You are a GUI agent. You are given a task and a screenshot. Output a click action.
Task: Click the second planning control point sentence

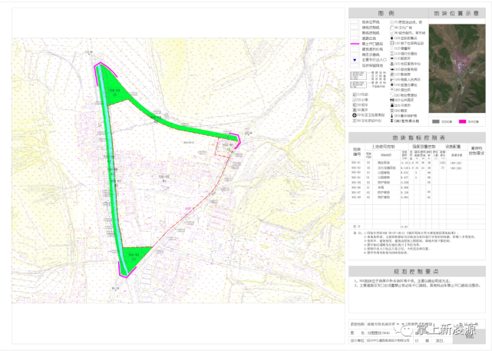(x=418, y=286)
